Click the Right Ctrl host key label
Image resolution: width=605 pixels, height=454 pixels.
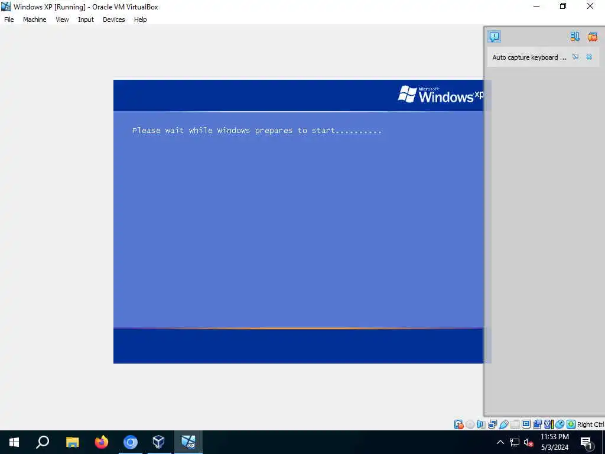click(591, 424)
